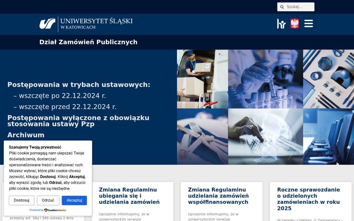Click Akceptuj to accept cookies
Screen dimensions: 354x221
click(x=74, y=200)
